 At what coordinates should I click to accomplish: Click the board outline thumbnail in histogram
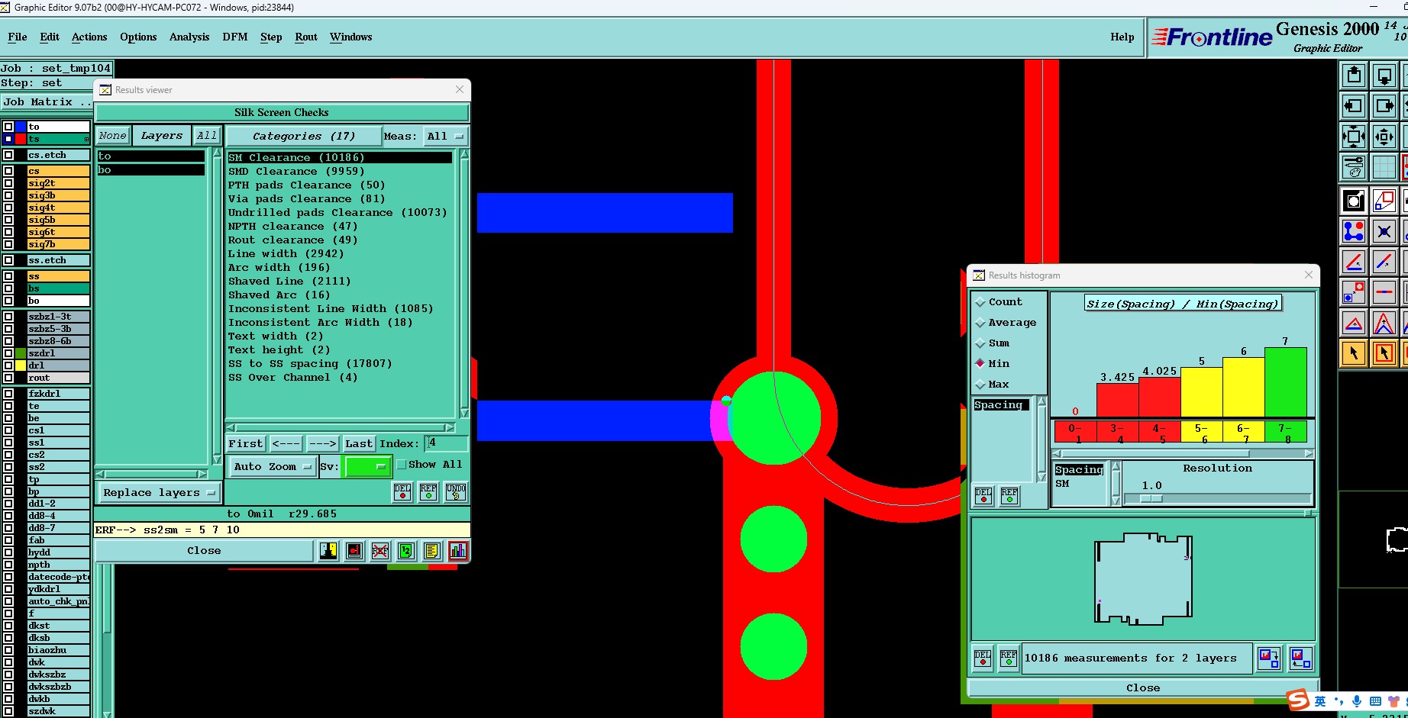[x=1143, y=579]
